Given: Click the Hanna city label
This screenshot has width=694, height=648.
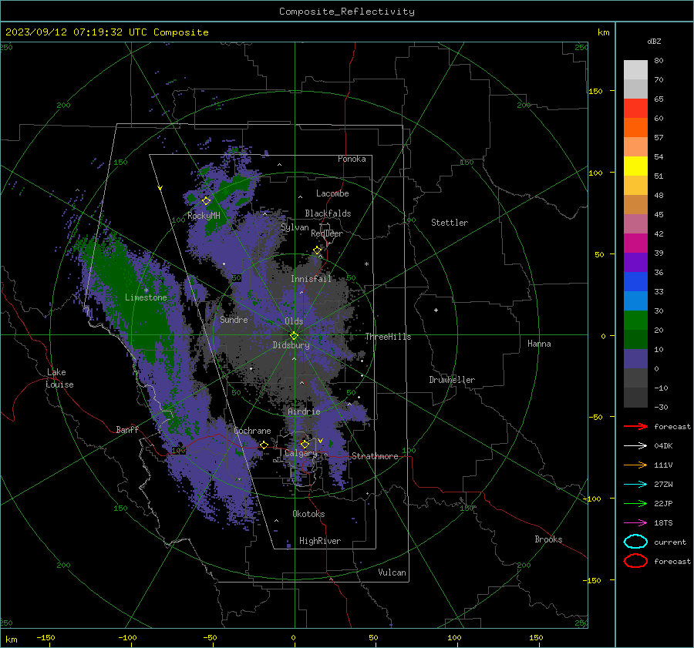Looking at the screenshot, I should [539, 344].
